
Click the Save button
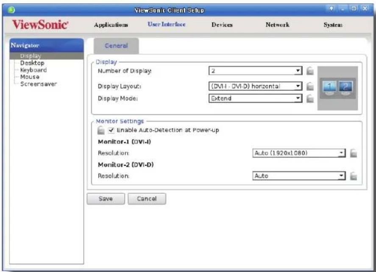coord(106,199)
